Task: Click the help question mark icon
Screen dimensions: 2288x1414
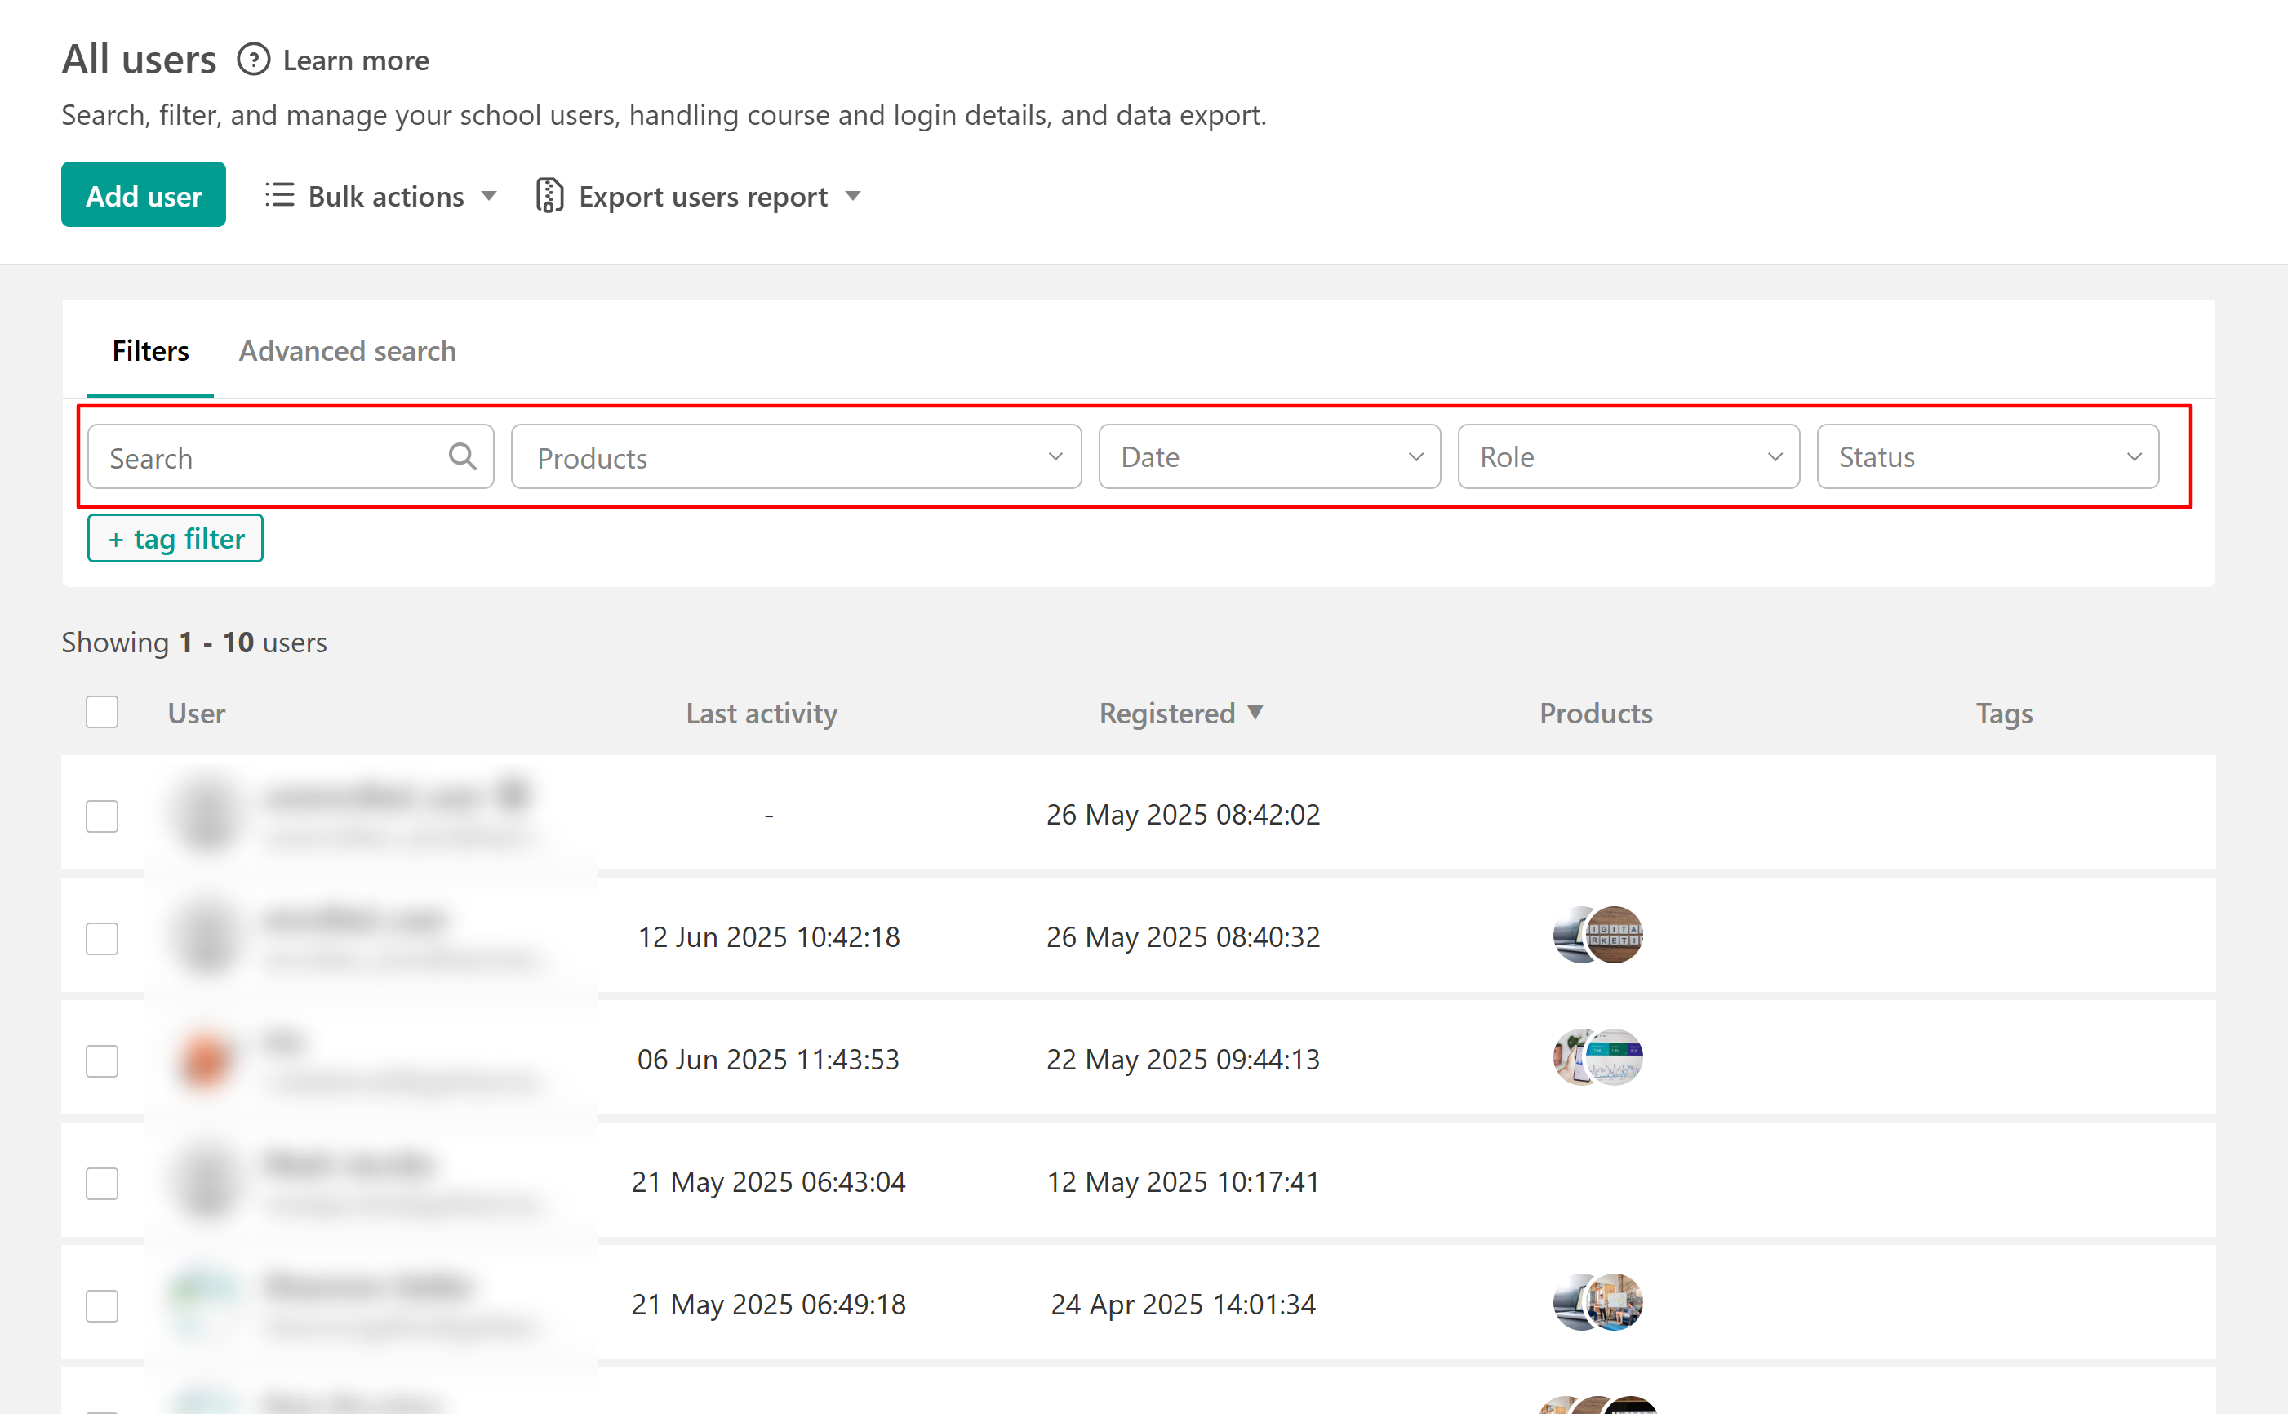Action: pos(252,60)
